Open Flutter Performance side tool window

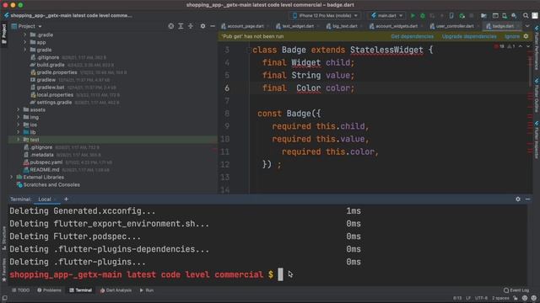(x=537, y=47)
